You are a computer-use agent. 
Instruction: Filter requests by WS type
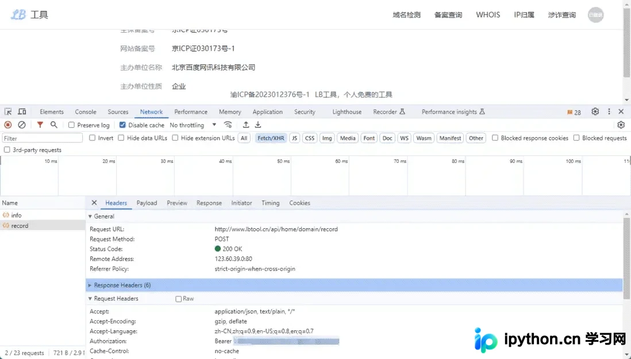pos(404,138)
